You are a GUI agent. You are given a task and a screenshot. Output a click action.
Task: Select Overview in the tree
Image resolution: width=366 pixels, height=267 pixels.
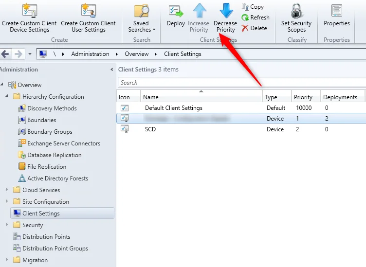point(29,85)
